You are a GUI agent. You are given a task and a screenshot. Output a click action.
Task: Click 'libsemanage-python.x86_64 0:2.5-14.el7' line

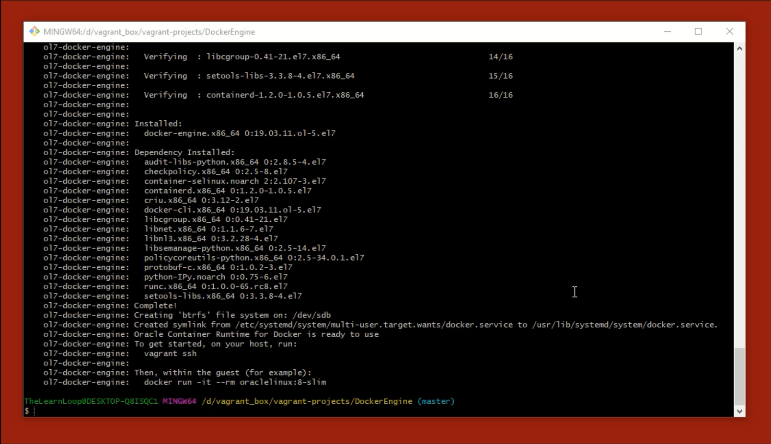click(x=235, y=248)
